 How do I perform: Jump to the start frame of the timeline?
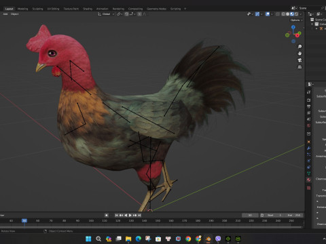click(117, 215)
